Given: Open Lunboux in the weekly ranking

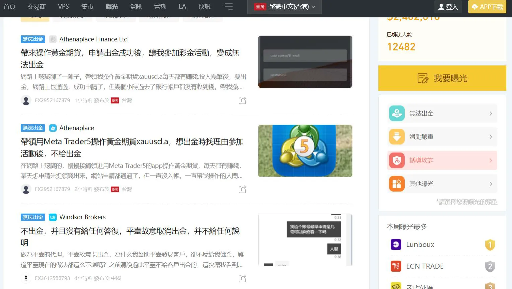Looking at the screenshot, I should (420, 245).
